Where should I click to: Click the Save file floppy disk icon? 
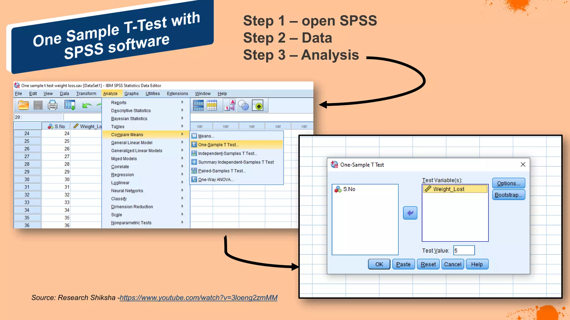coord(38,105)
